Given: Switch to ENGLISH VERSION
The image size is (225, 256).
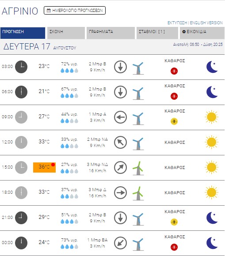Looking at the screenshot, I should (206, 23).
